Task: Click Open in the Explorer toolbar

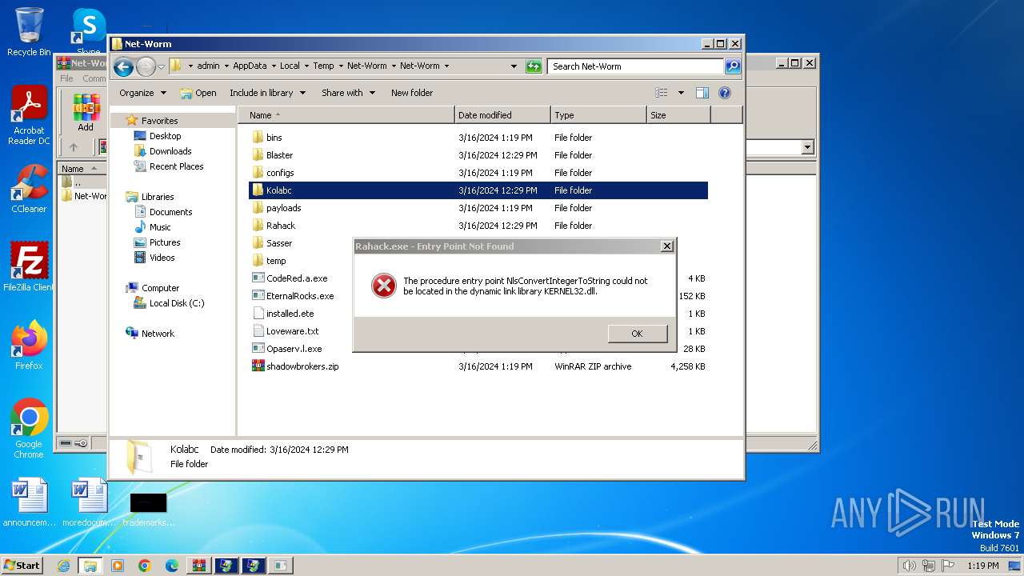Action: 198,93
